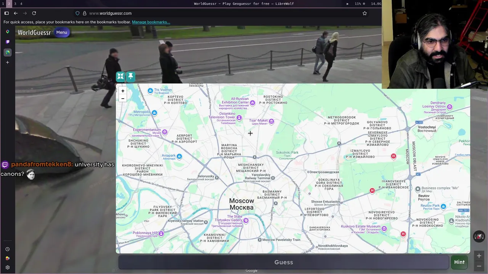Image resolution: width=488 pixels, height=274 pixels.
Task: Open browser history clock icon
Action: [7, 249]
